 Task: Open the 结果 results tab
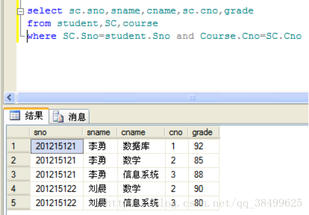pos(26,116)
